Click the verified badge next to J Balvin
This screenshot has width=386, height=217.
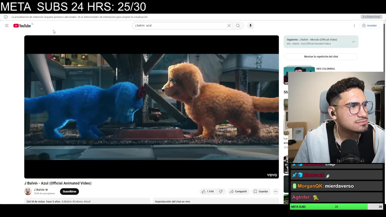point(46,190)
